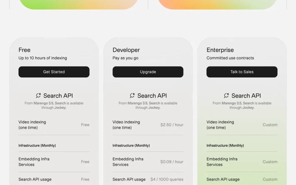The width and height of the screenshot is (296, 185).
Task: Click the Marengo 3.5 note in Free card
Action: (54, 105)
